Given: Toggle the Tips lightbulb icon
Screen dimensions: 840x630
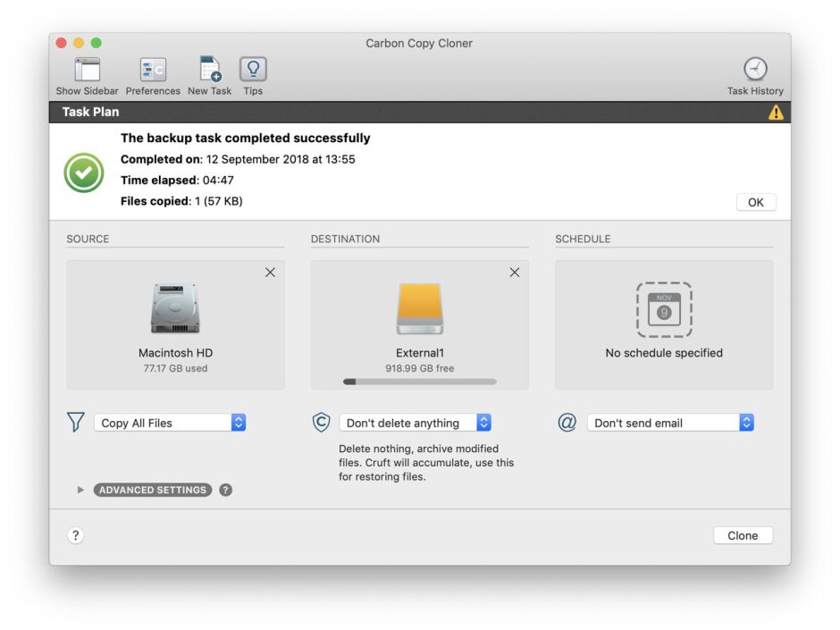Looking at the screenshot, I should point(253,70).
